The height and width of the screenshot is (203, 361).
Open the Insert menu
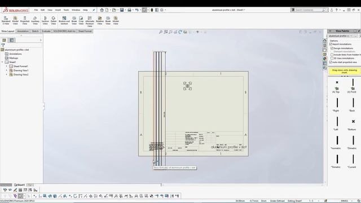point(58,10)
